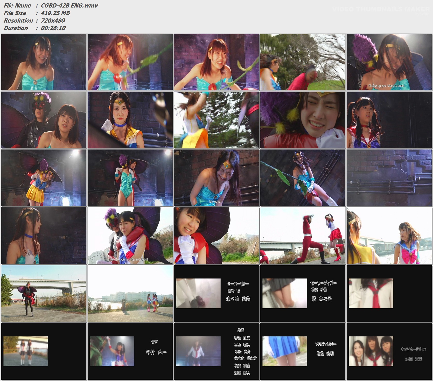This screenshot has width=433, height=381.
Task: Select the file size value 419.25 MB
Action: click(x=55, y=13)
